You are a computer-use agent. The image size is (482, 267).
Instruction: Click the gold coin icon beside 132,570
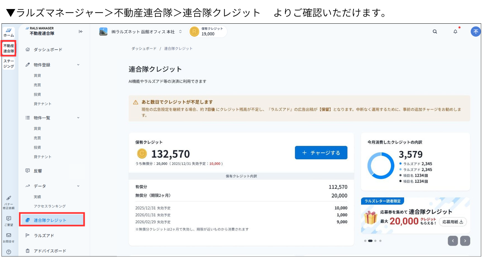142,154
